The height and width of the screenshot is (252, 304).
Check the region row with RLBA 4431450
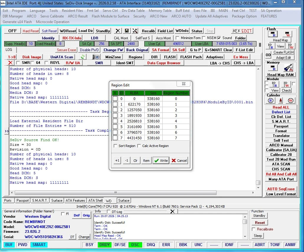115,138
